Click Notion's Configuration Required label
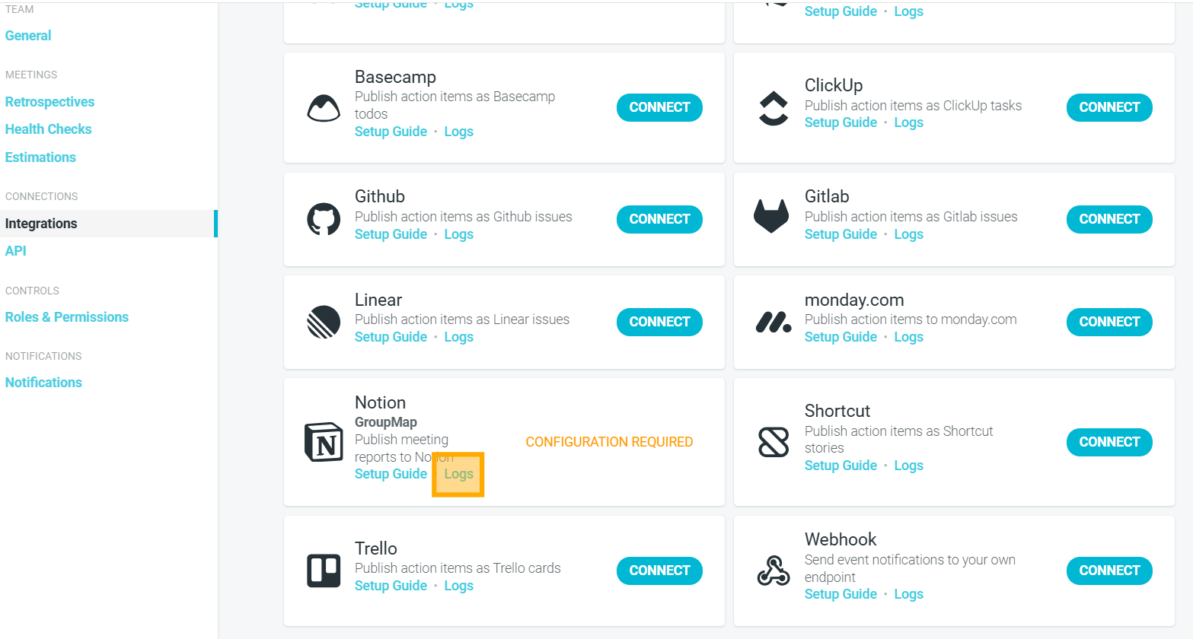This screenshot has height=639, width=1193. point(609,442)
